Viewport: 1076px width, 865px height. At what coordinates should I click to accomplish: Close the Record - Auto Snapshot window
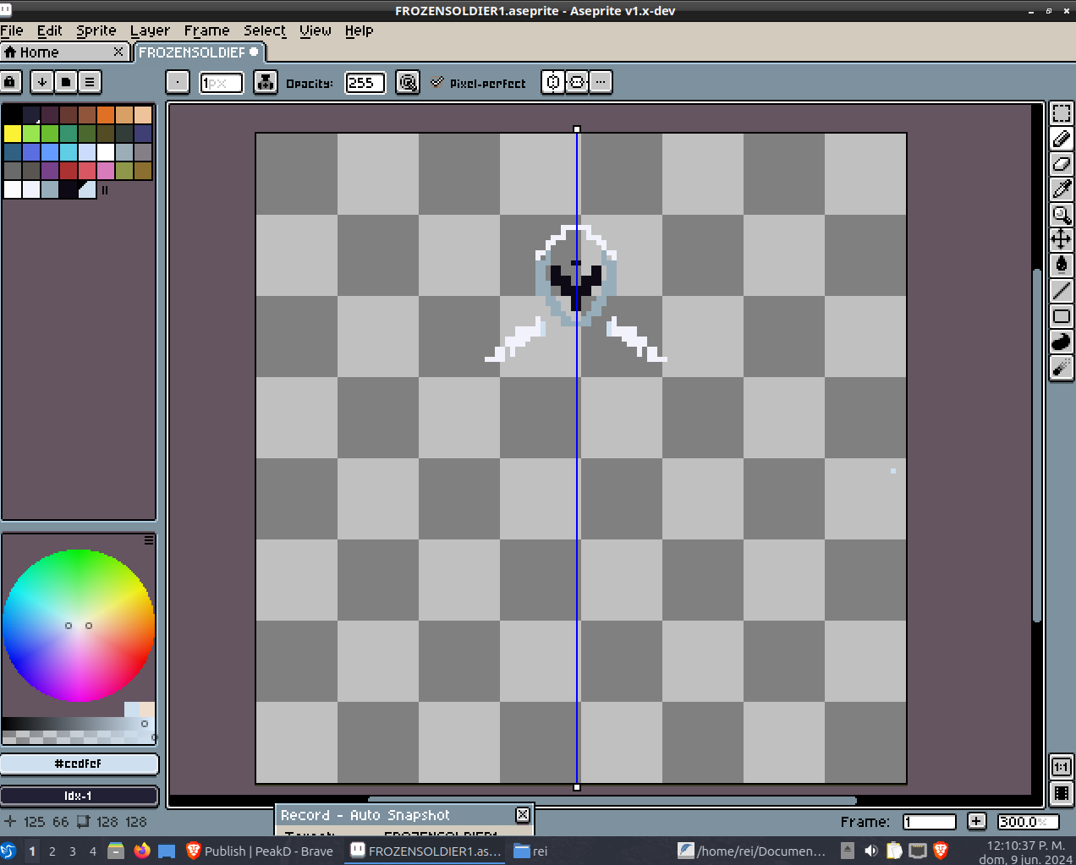tap(523, 814)
